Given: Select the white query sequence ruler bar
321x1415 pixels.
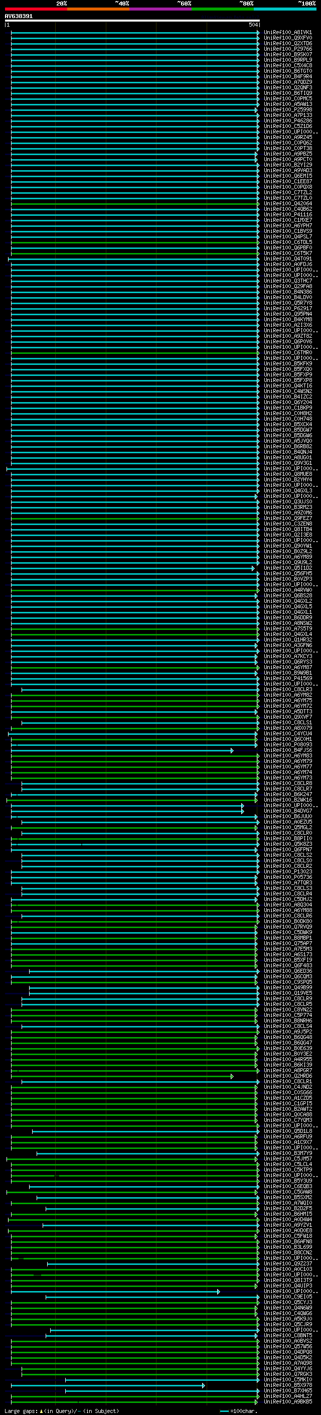Looking at the screenshot, I should (x=132, y=21).
